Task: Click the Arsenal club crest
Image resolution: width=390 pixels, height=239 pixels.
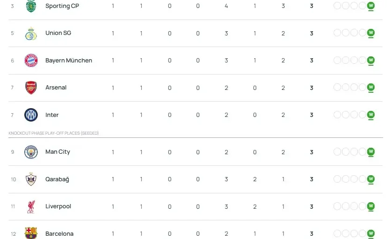Action: click(x=31, y=88)
